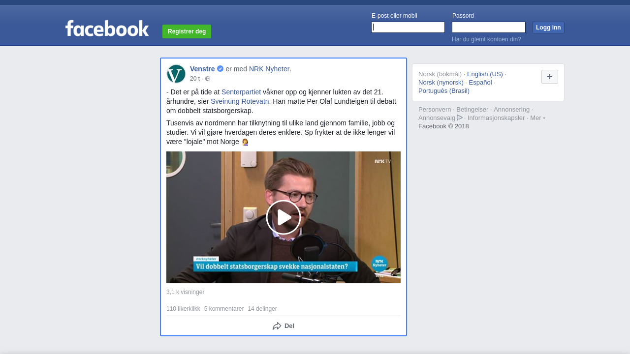Play the NRK debate video

(283, 217)
